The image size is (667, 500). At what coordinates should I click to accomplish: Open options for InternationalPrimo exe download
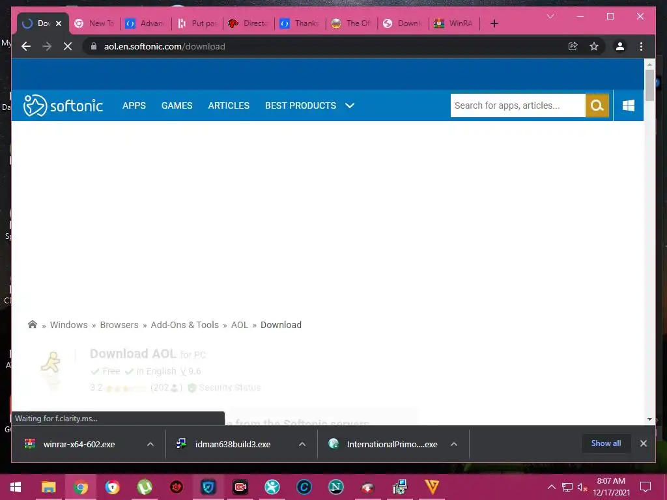[454, 444]
